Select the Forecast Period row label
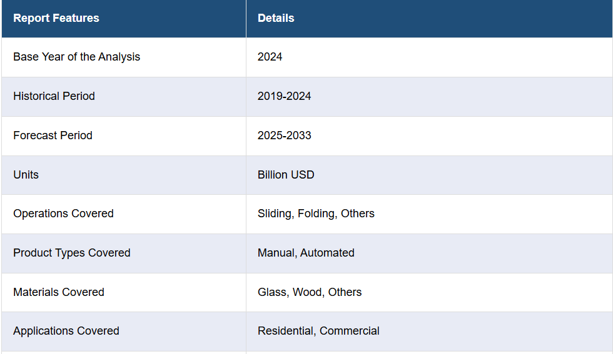Image resolution: width=613 pixels, height=354 pixels. [53, 135]
